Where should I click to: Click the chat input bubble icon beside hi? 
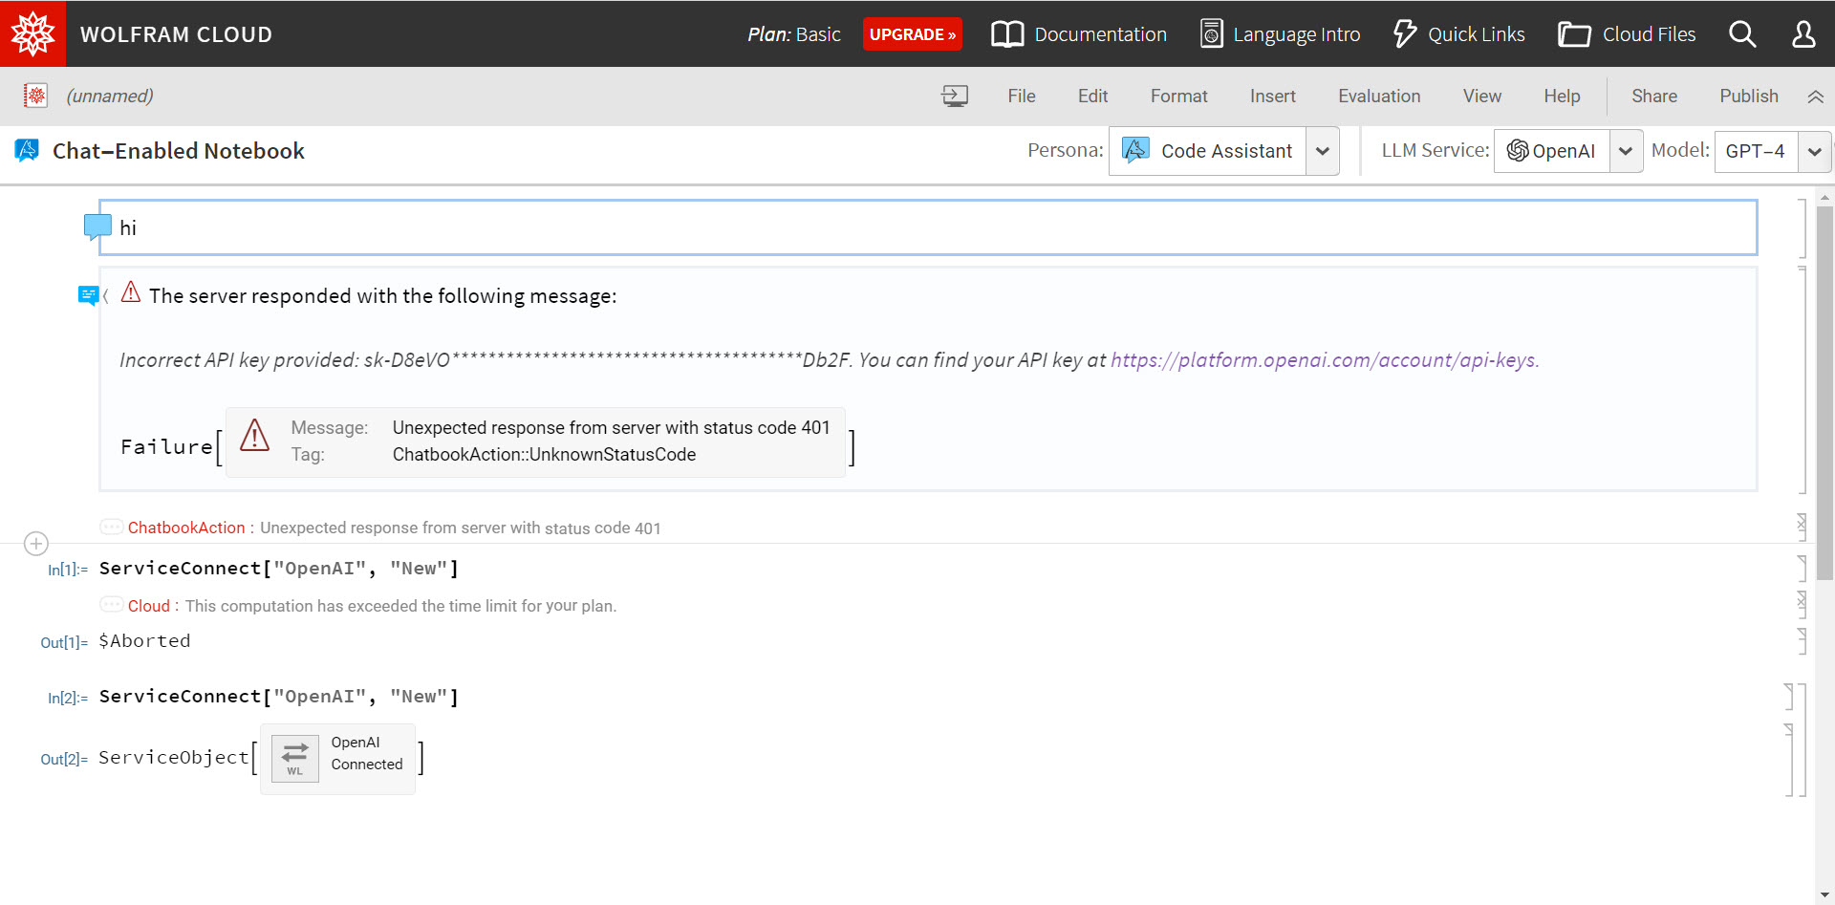pyautogui.click(x=97, y=226)
